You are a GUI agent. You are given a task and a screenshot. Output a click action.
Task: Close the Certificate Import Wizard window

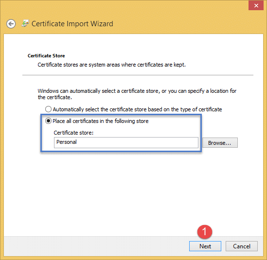pyautogui.click(x=256, y=5)
